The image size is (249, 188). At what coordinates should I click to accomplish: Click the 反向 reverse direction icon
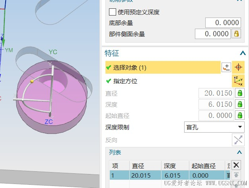(x=238, y=140)
